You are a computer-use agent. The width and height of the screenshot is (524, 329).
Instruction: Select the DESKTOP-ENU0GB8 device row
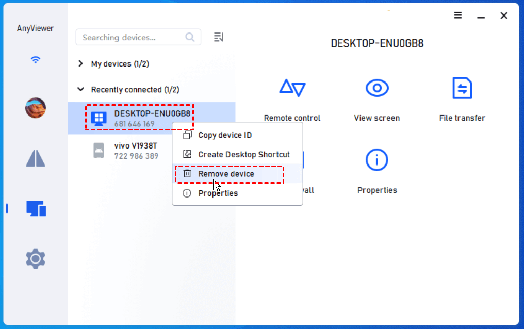pos(152,118)
